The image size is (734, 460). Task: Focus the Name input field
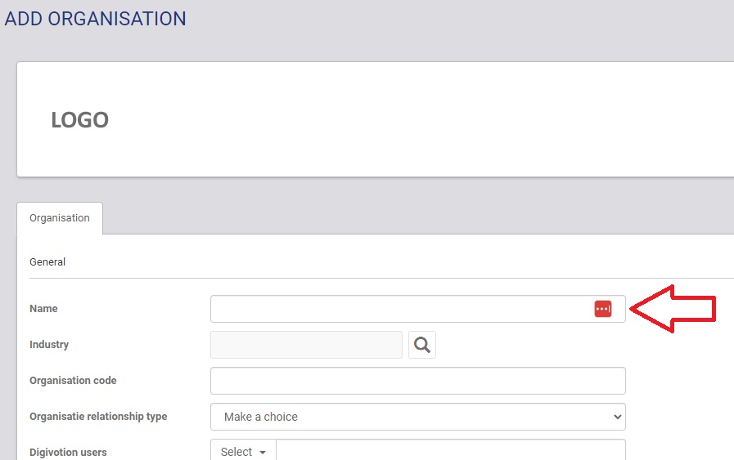pos(399,309)
